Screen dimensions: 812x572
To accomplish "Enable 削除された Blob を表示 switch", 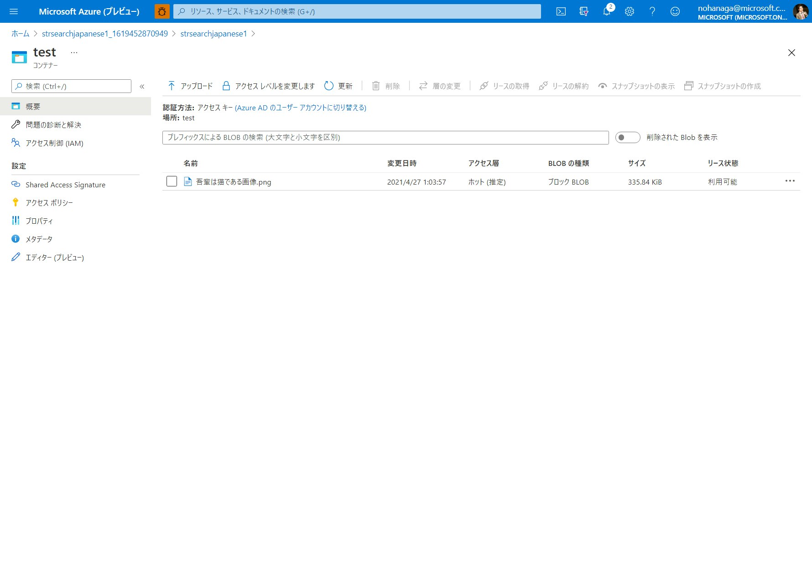I will point(628,137).
